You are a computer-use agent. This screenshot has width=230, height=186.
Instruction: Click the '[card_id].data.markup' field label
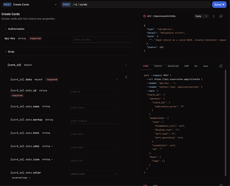click(26, 119)
